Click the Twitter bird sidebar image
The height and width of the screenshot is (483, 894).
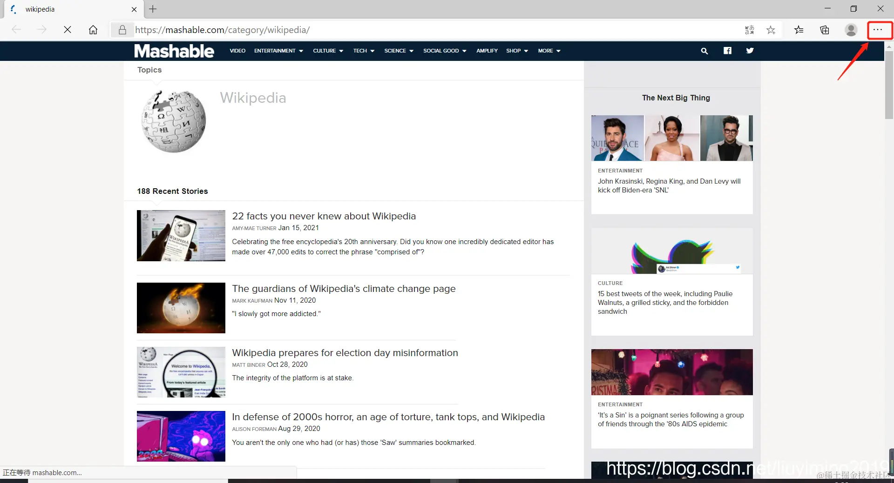coord(672,251)
